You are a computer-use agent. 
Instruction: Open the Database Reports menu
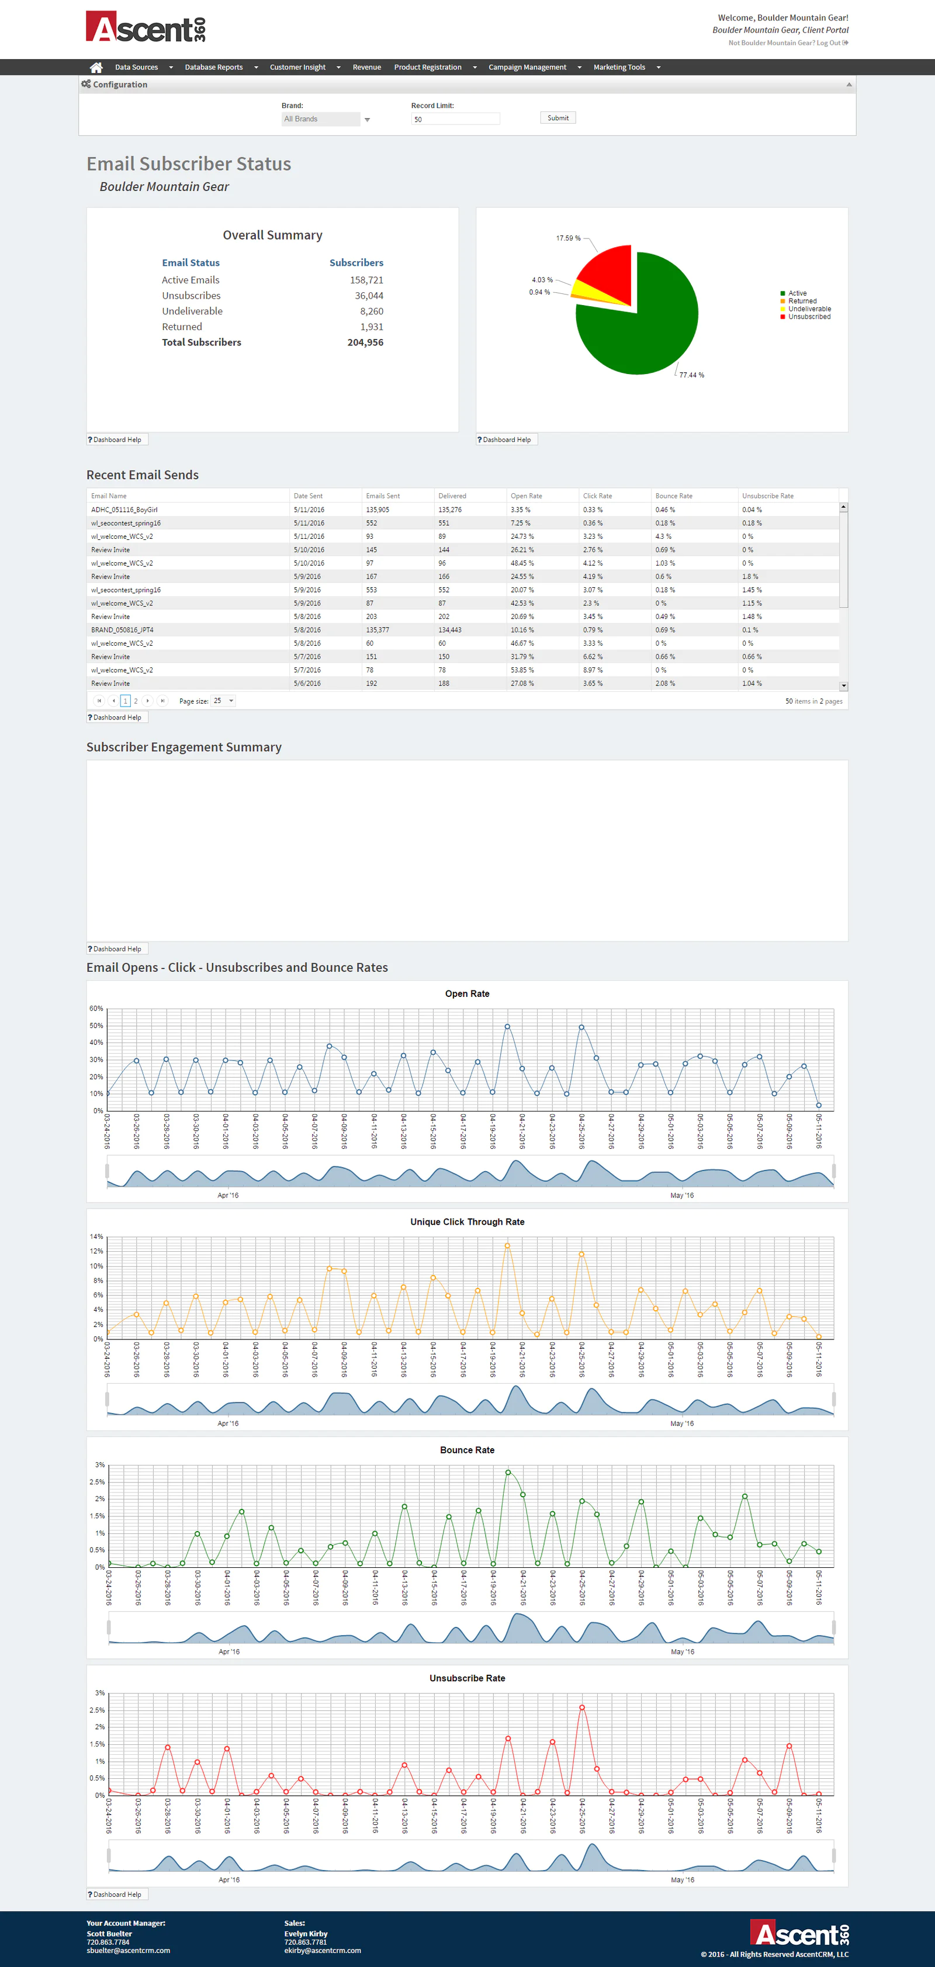214,67
